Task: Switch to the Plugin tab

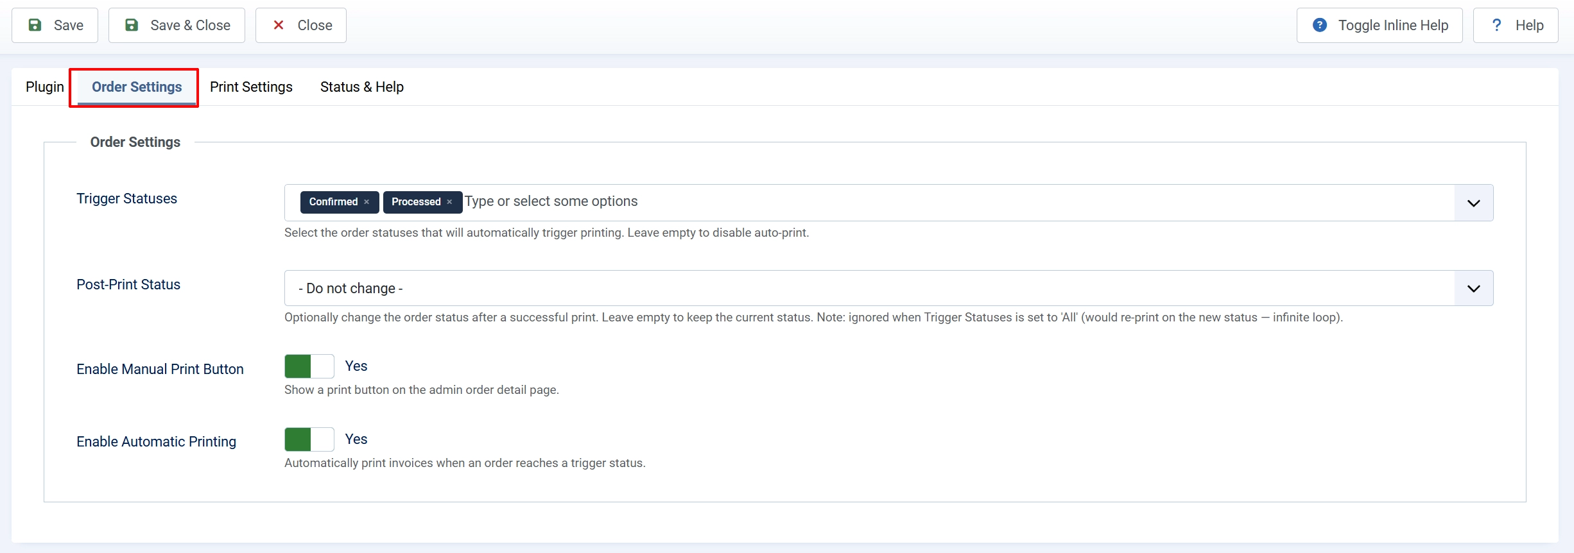Action: [45, 87]
